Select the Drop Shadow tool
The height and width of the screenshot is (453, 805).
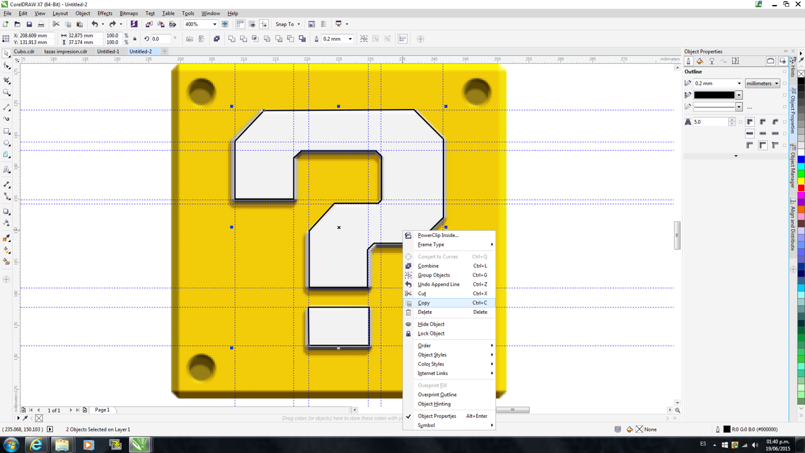[7, 212]
